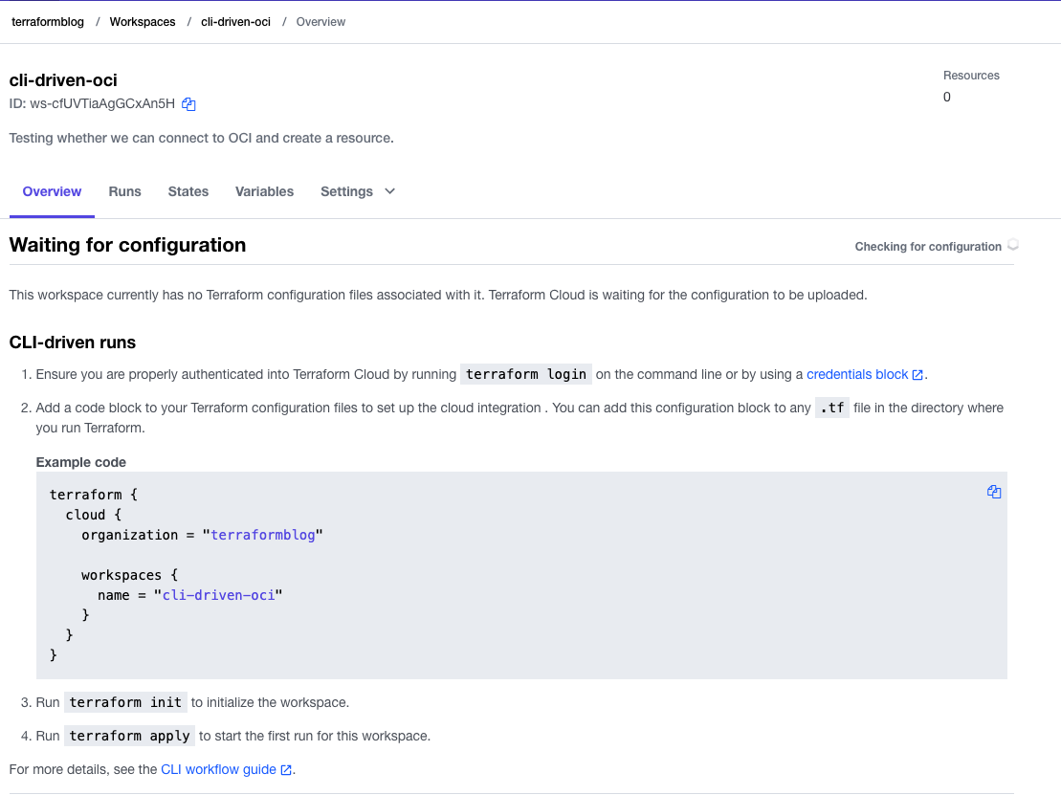Go to Workspaces breadcrumb
Screen dimensions: 1061x795
click(x=143, y=22)
